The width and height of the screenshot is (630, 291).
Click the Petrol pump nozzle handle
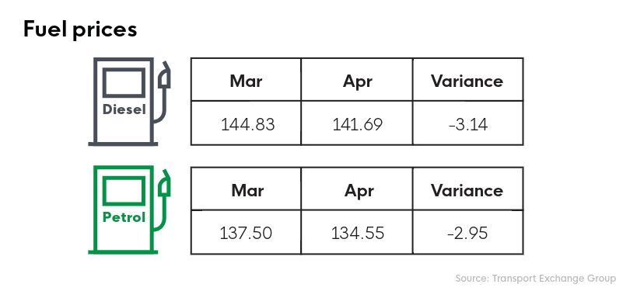tap(164, 184)
